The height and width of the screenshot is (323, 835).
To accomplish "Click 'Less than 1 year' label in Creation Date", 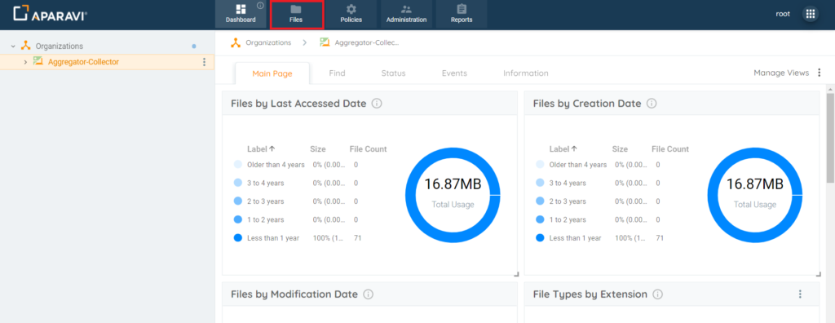I will (575, 238).
